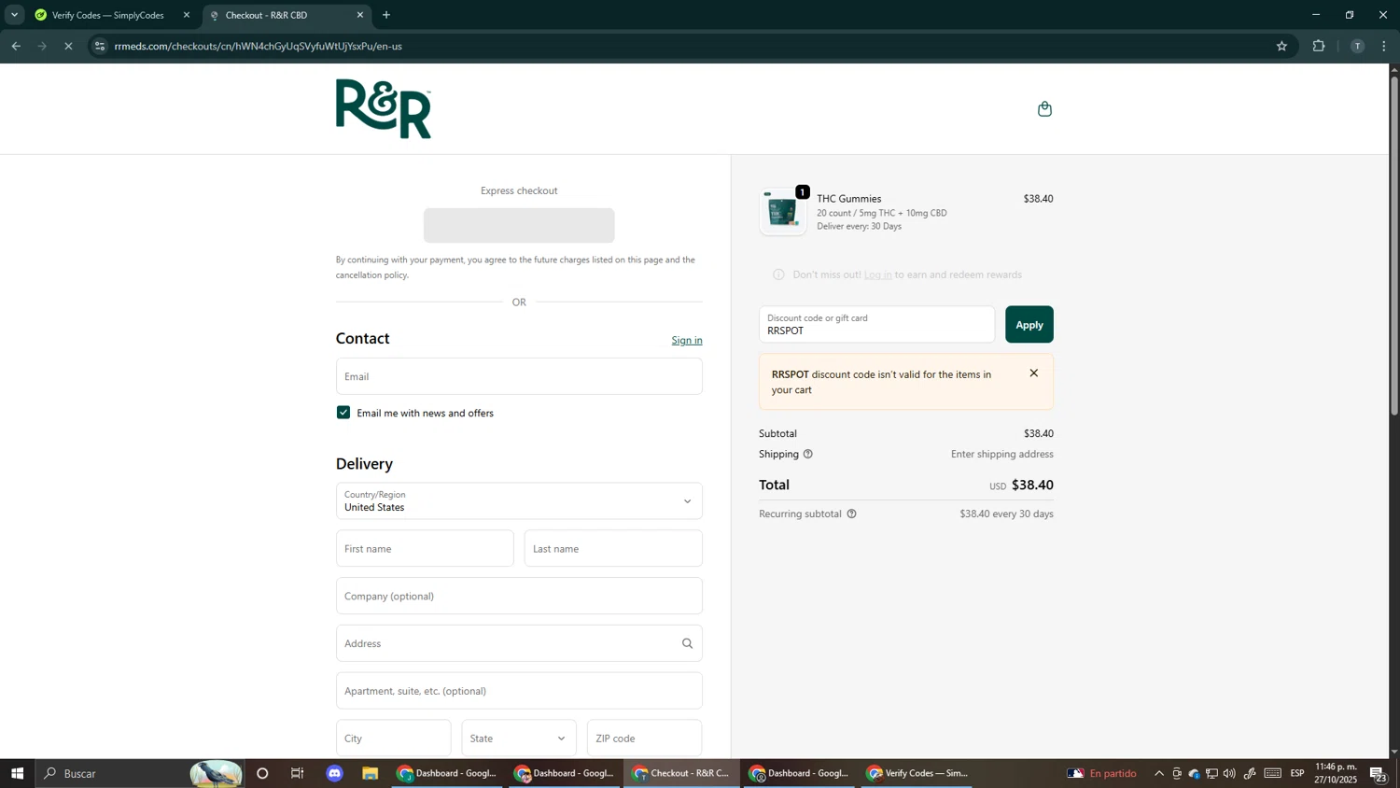
Task: Click the browser address bar URL
Action: click(259, 46)
